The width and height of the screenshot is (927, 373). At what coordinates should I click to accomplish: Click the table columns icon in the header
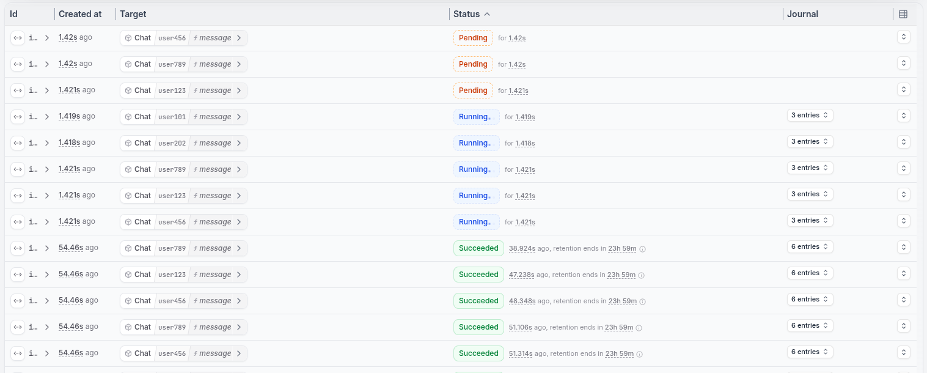pos(904,13)
